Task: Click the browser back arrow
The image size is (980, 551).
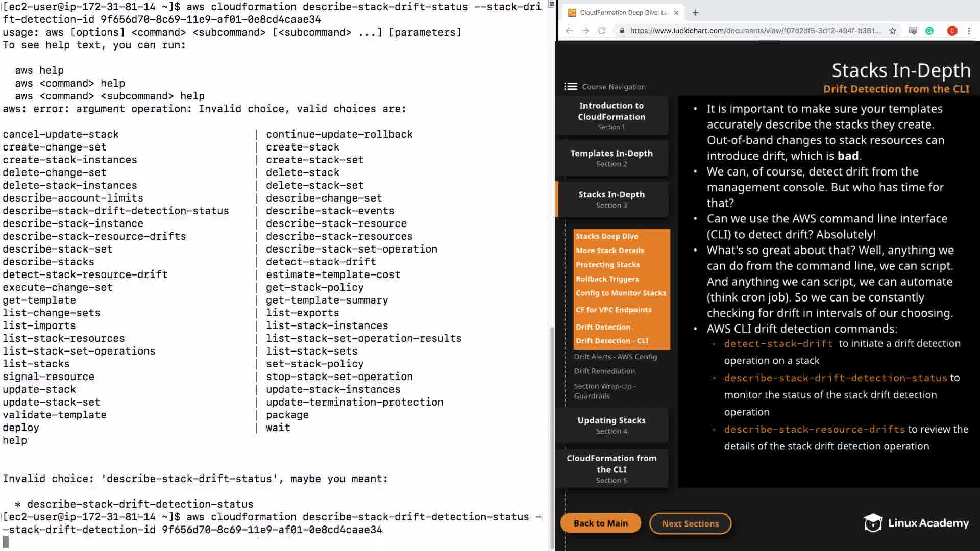Action: click(x=569, y=31)
